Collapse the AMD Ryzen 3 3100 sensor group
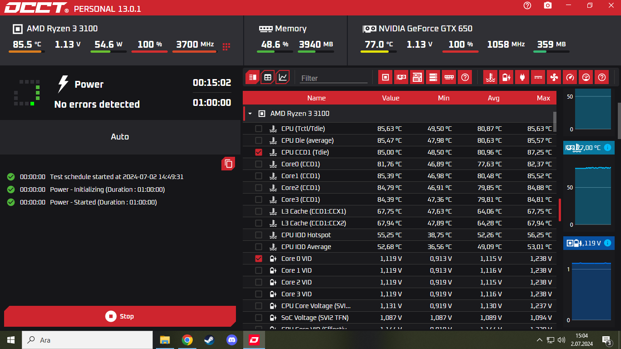Screen dimensions: 621x349 tap(250, 114)
